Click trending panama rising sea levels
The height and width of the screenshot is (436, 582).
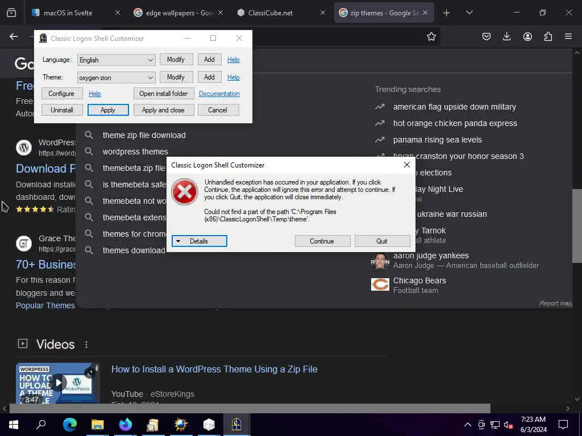click(x=438, y=140)
